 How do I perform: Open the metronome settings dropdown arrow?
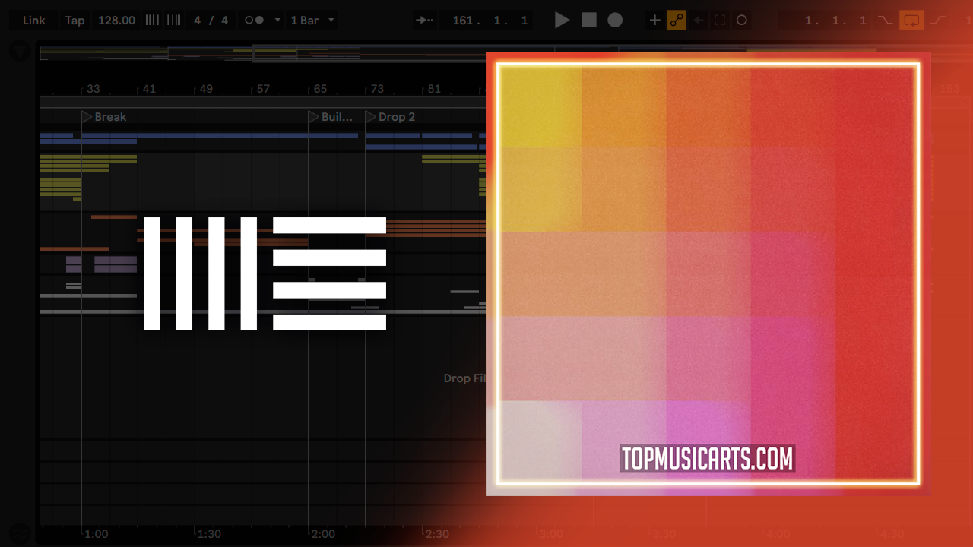pos(277,21)
